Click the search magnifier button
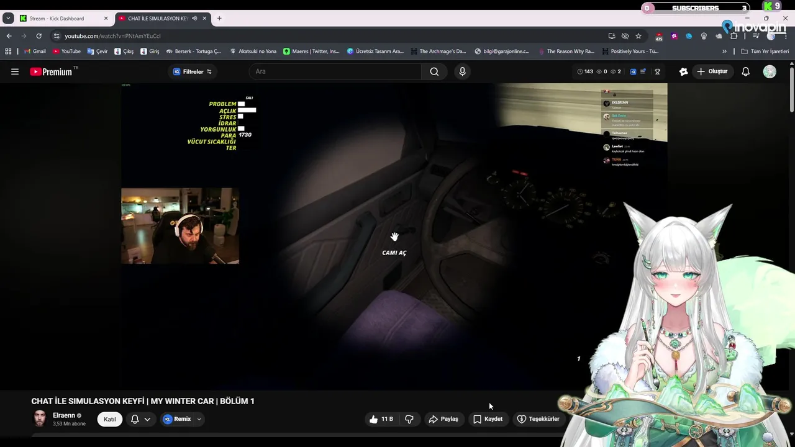Image resolution: width=795 pixels, height=447 pixels. [434, 71]
